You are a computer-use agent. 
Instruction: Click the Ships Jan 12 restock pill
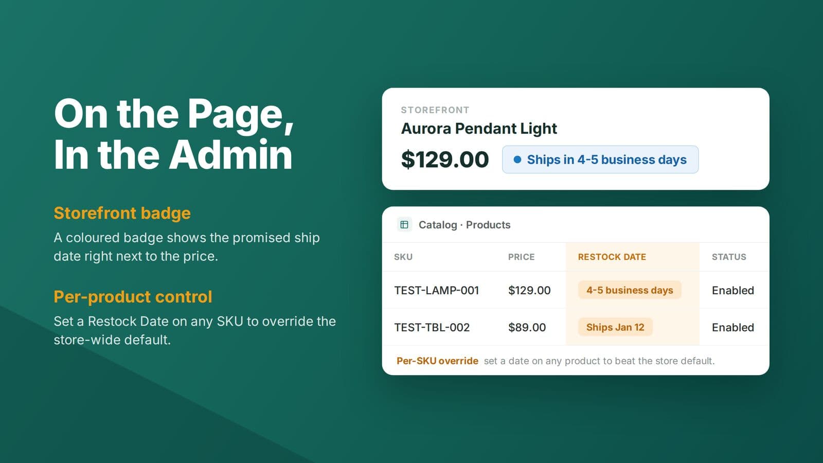click(615, 327)
